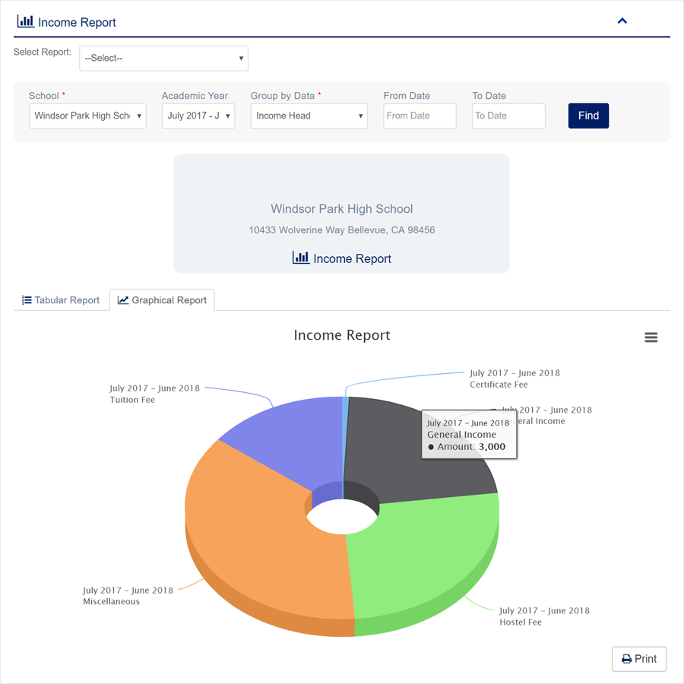Open the School dropdown
The height and width of the screenshot is (684, 684).
(87, 116)
